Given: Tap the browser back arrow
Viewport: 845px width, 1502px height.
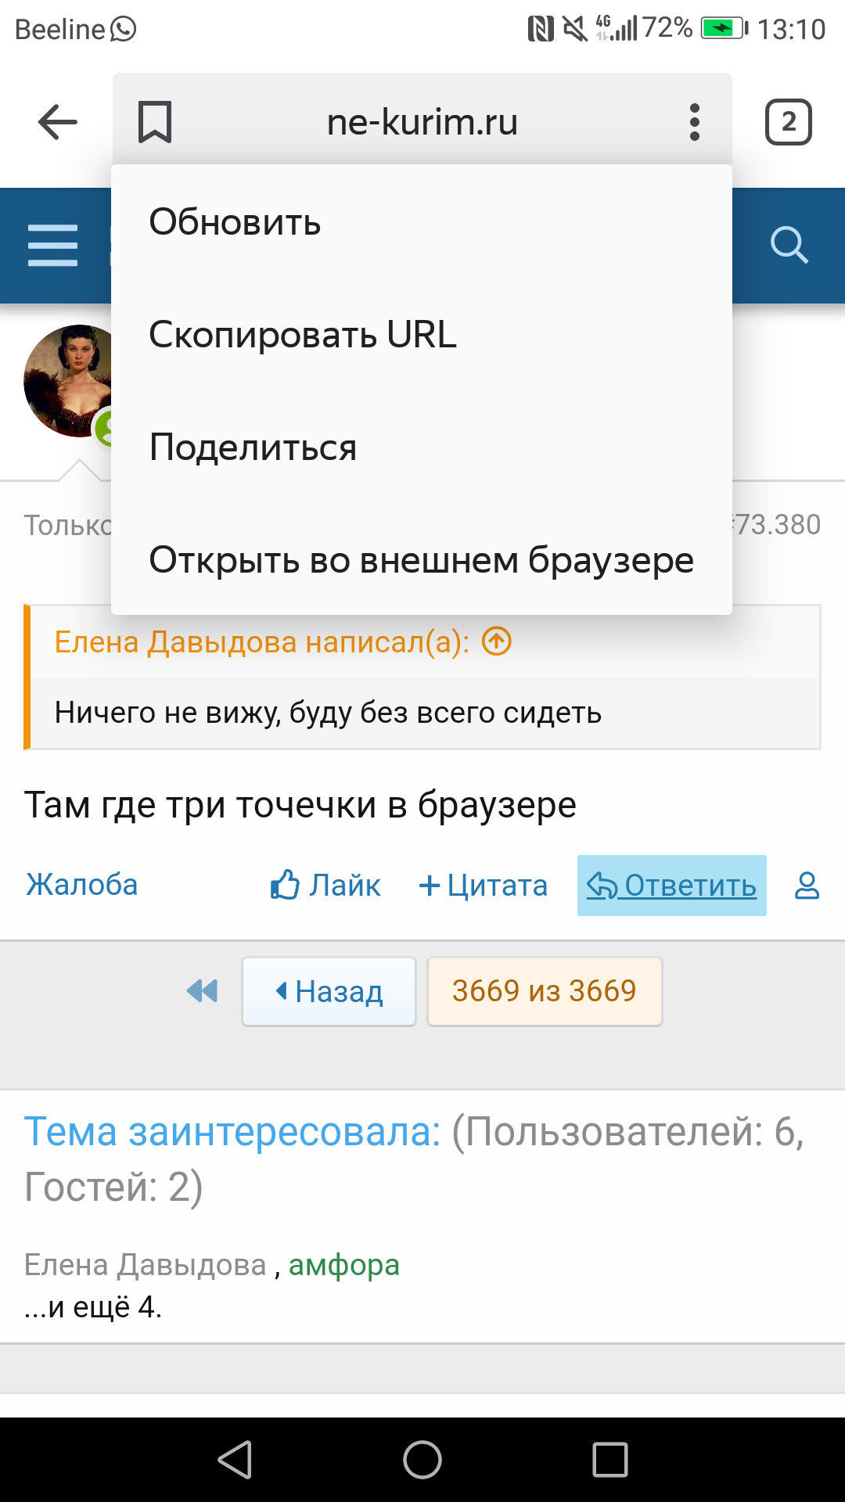Looking at the screenshot, I should pyautogui.click(x=58, y=122).
